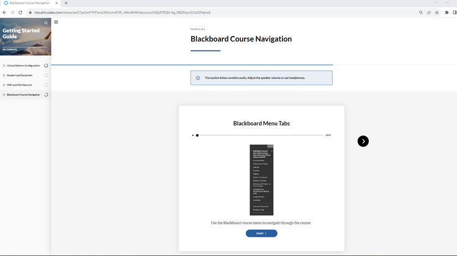Screen dimensions: 457x256
Task: Select Blackboard Course Navigation lesson
Action: 23,95
